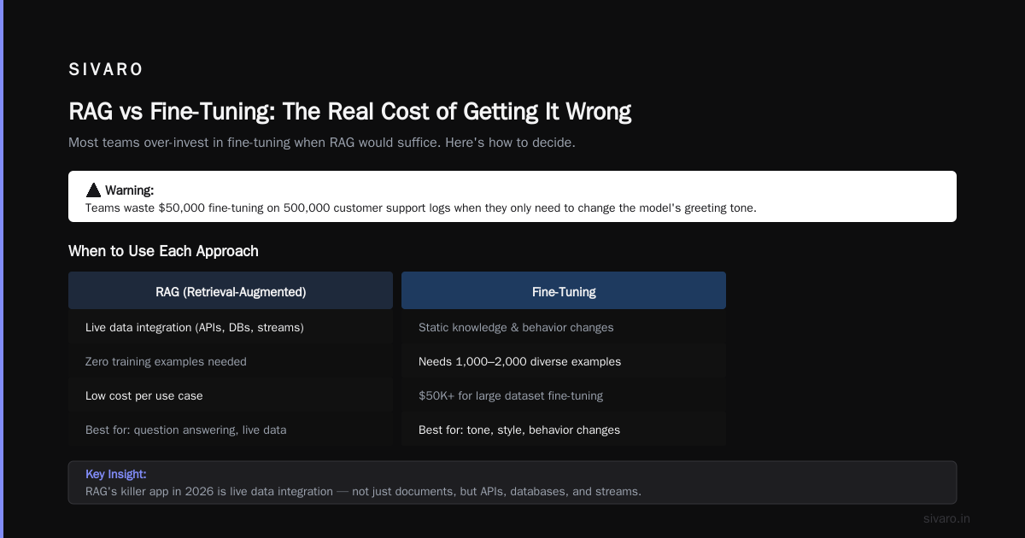Screen dimensions: 1025x538
Task: Click the text 'RAG's killer app in 2026'
Action: (363, 491)
